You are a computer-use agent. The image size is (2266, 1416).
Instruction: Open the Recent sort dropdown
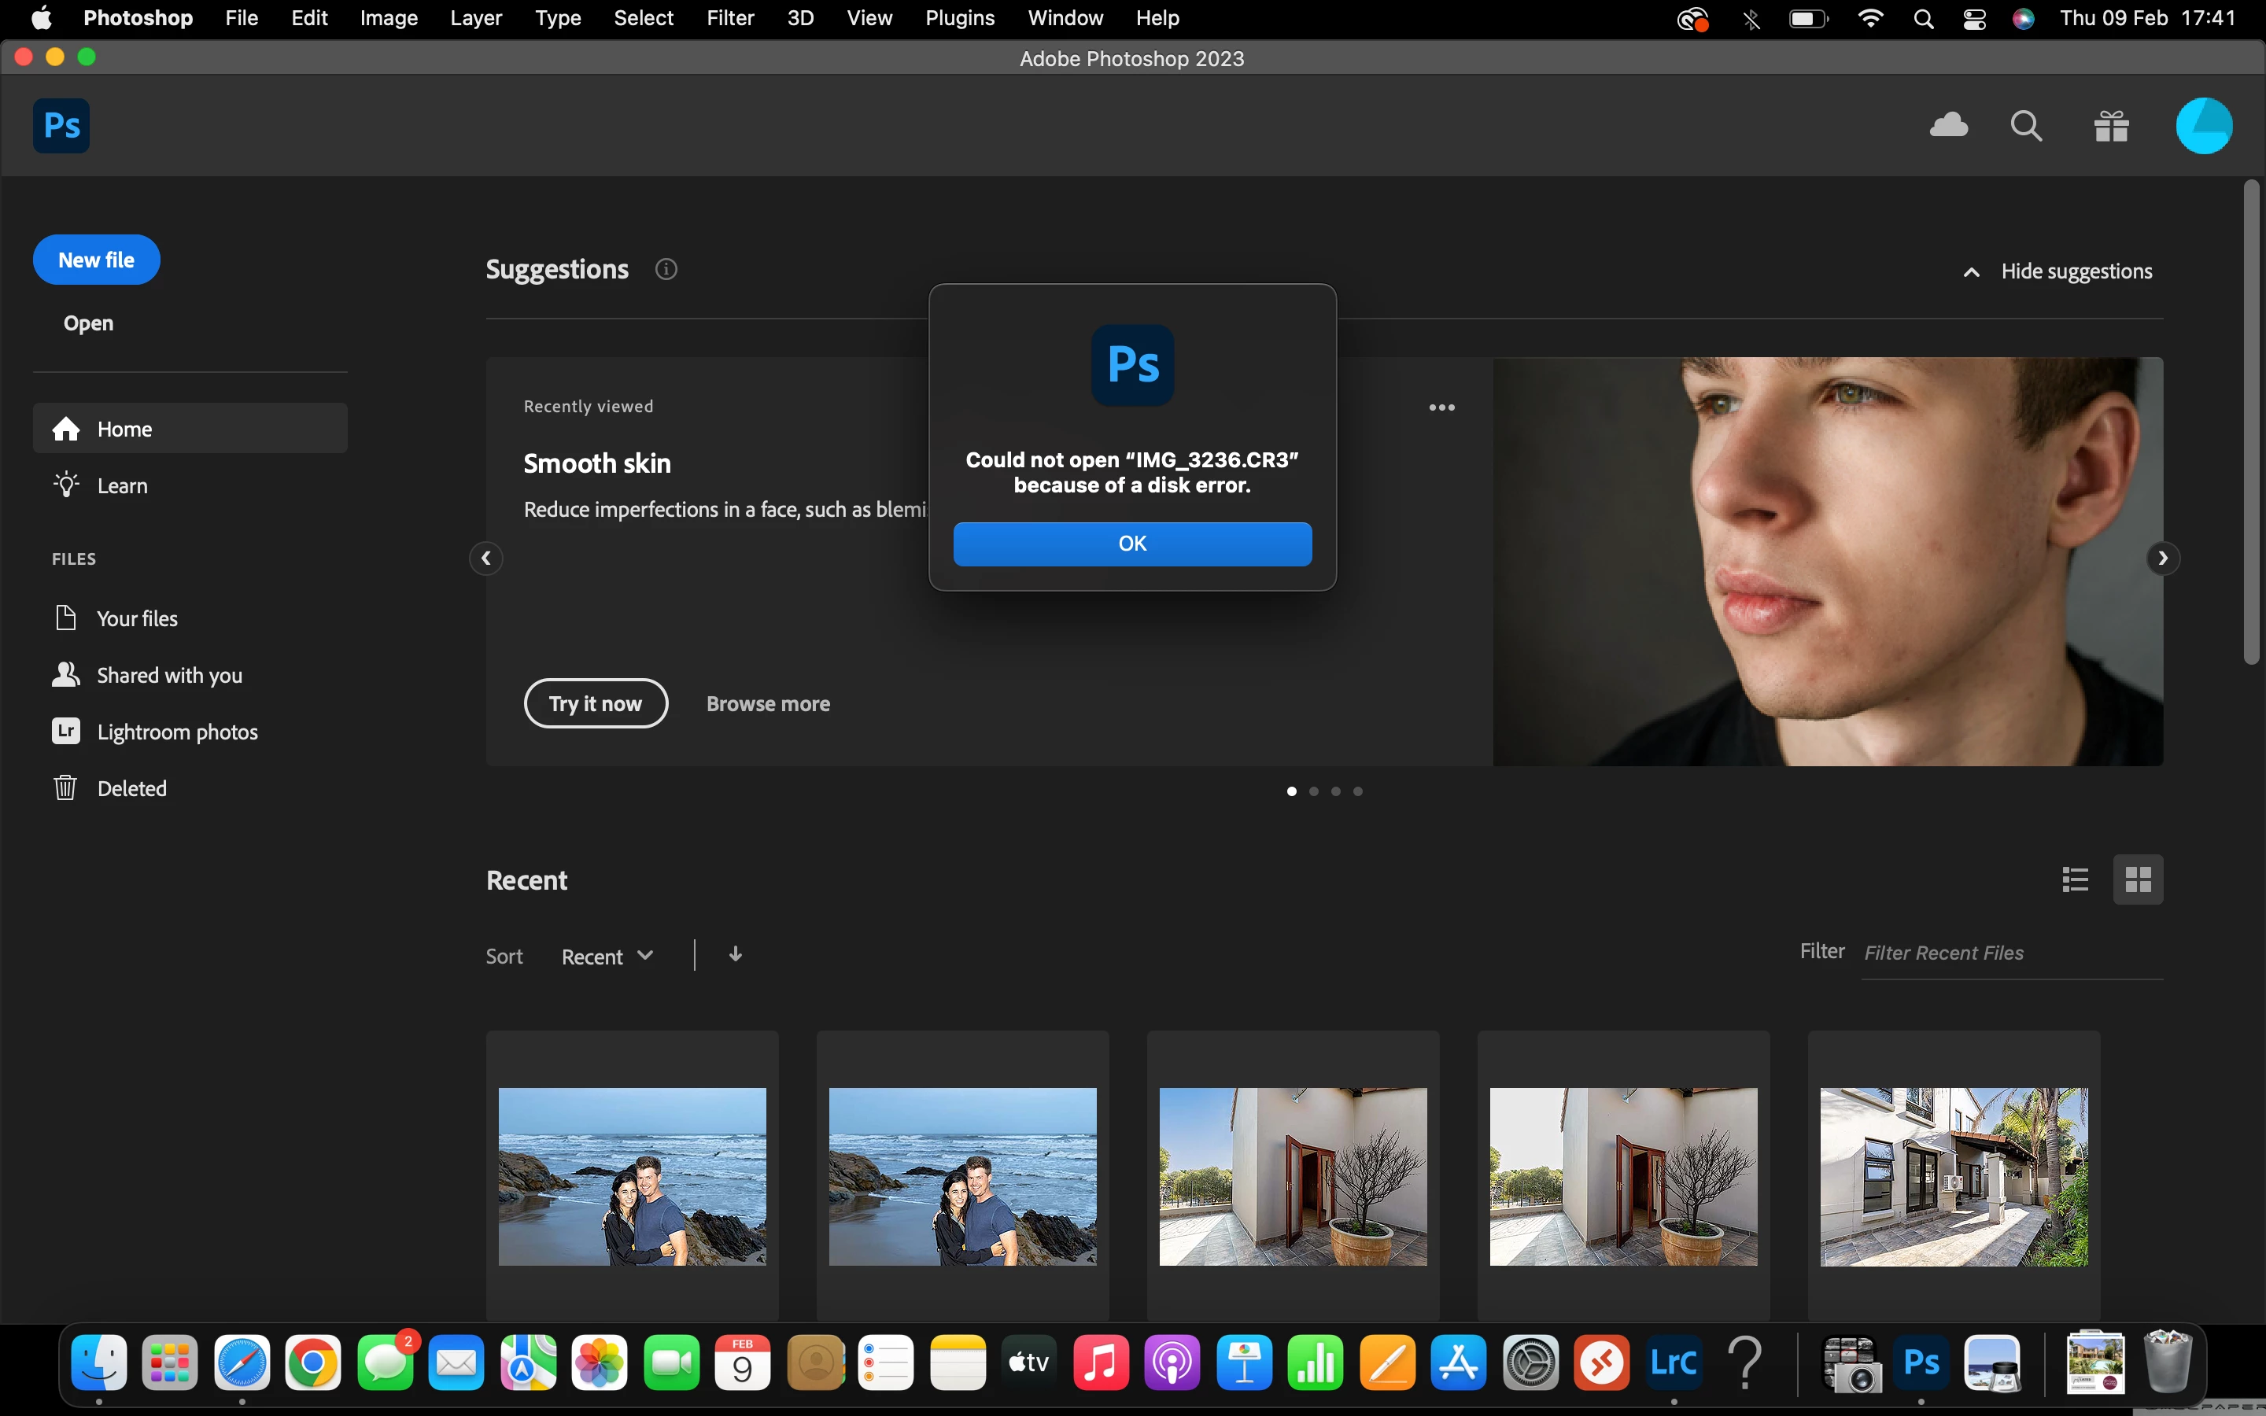click(x=607, y=956)
